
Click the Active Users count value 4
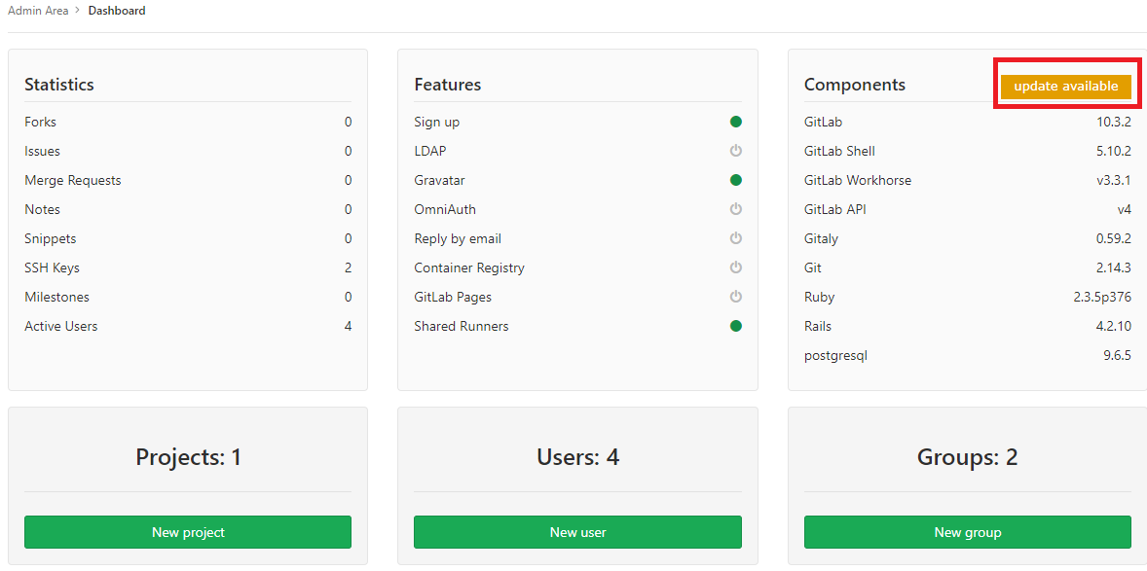(349, 327)
